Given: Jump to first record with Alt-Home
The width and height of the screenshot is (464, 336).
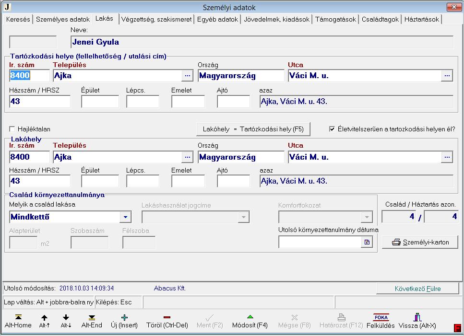Looking at the screenshot, I should [x=18, y=321].
